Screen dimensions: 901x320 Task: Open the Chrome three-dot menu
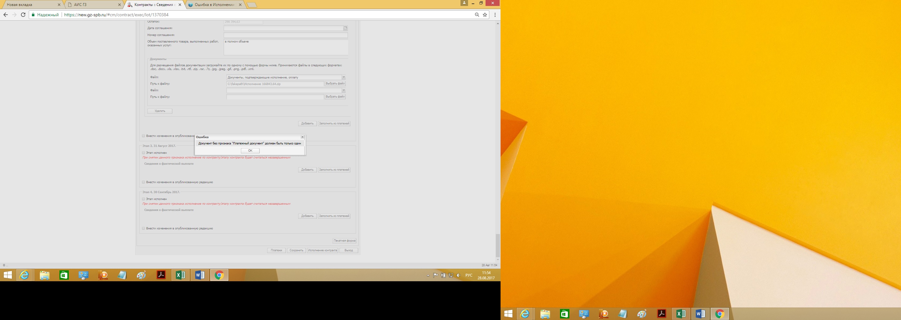495,15
